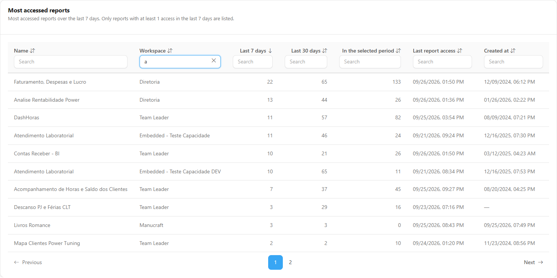Select report 'Faturamento, Despesas e Lucro'

pos(50,82)
